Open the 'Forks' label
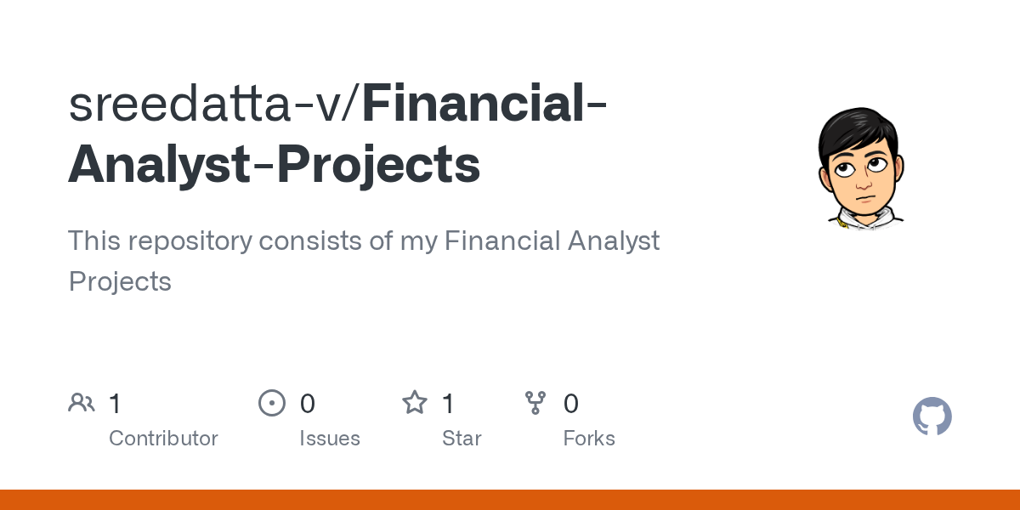Viewport: 1020px width, 510px height. pos(589,439)
